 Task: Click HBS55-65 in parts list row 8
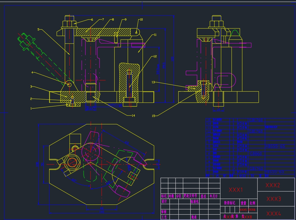[x=275, y=146]
